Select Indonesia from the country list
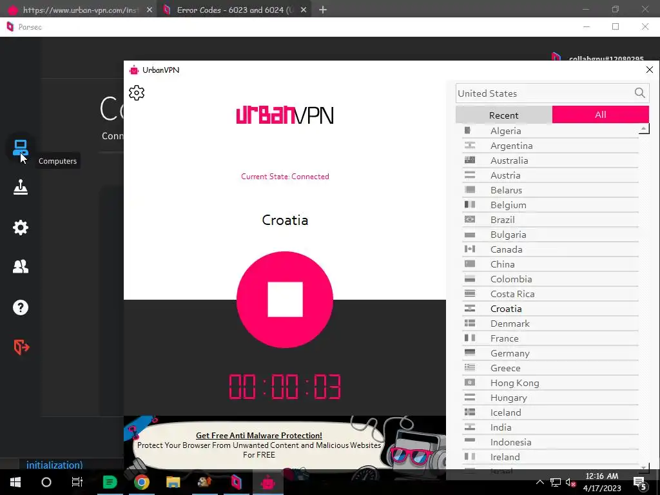The width and height of the screenshot is (660, 495). tap(550, 442)
